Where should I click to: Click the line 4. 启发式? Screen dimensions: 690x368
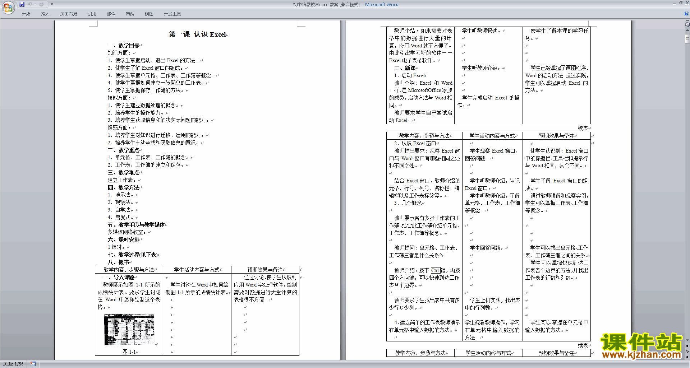[121, 217]
